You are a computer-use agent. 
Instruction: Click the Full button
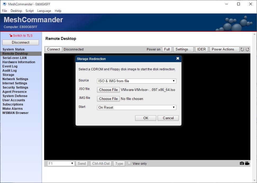pos(167,49)
